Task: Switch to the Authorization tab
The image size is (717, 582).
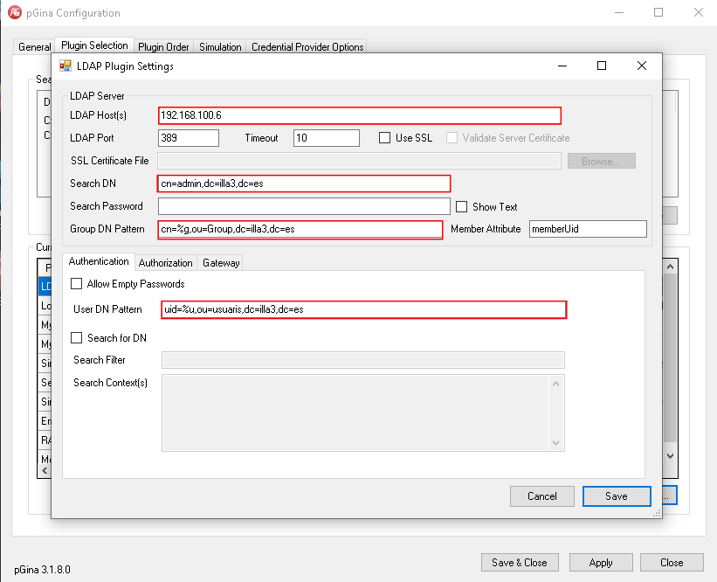Action: (165, 263)
